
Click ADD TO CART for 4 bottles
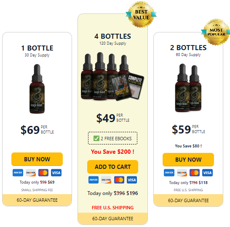[x=112, y=167]
